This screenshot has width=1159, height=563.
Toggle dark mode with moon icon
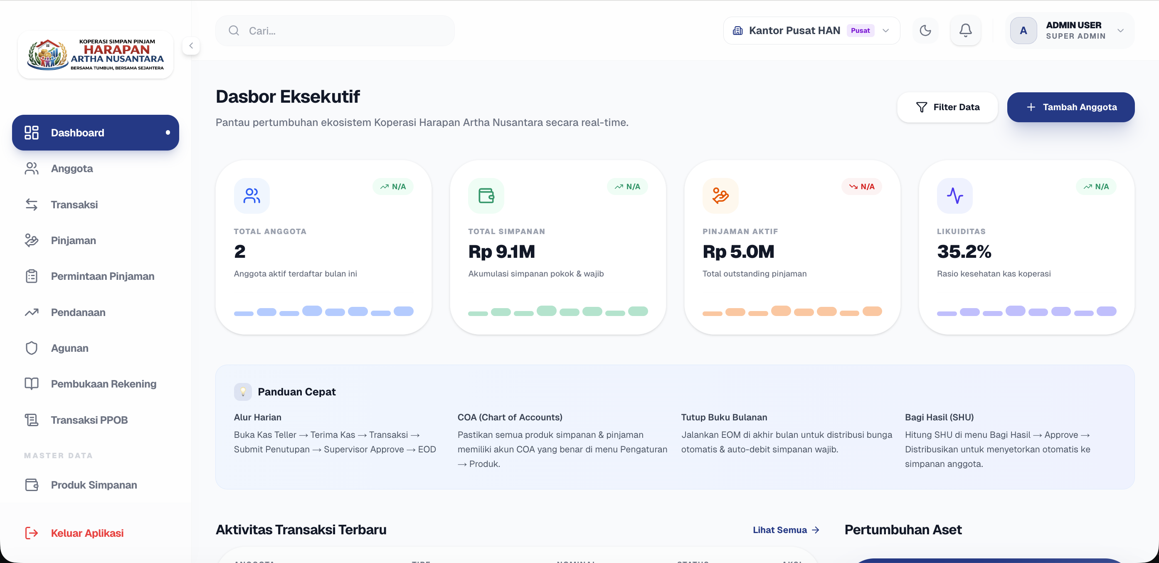[925, 31]
